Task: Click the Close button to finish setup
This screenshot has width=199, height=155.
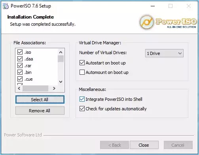Action: (x=144, y=145)
